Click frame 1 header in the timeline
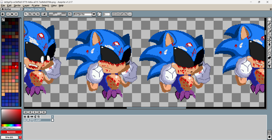This screenshot has width=272, height=140. click(53, 117)
